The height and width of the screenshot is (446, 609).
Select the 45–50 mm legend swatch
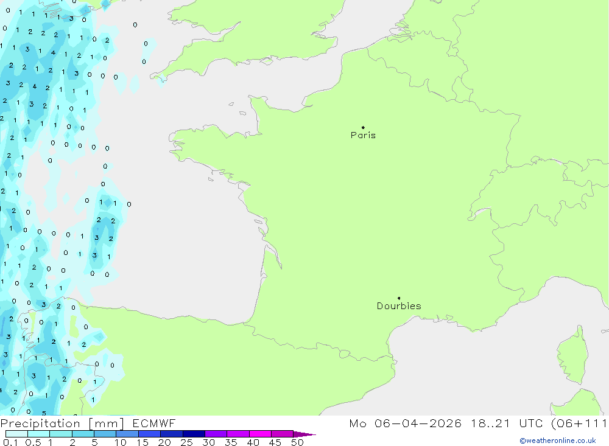point(282,434)
